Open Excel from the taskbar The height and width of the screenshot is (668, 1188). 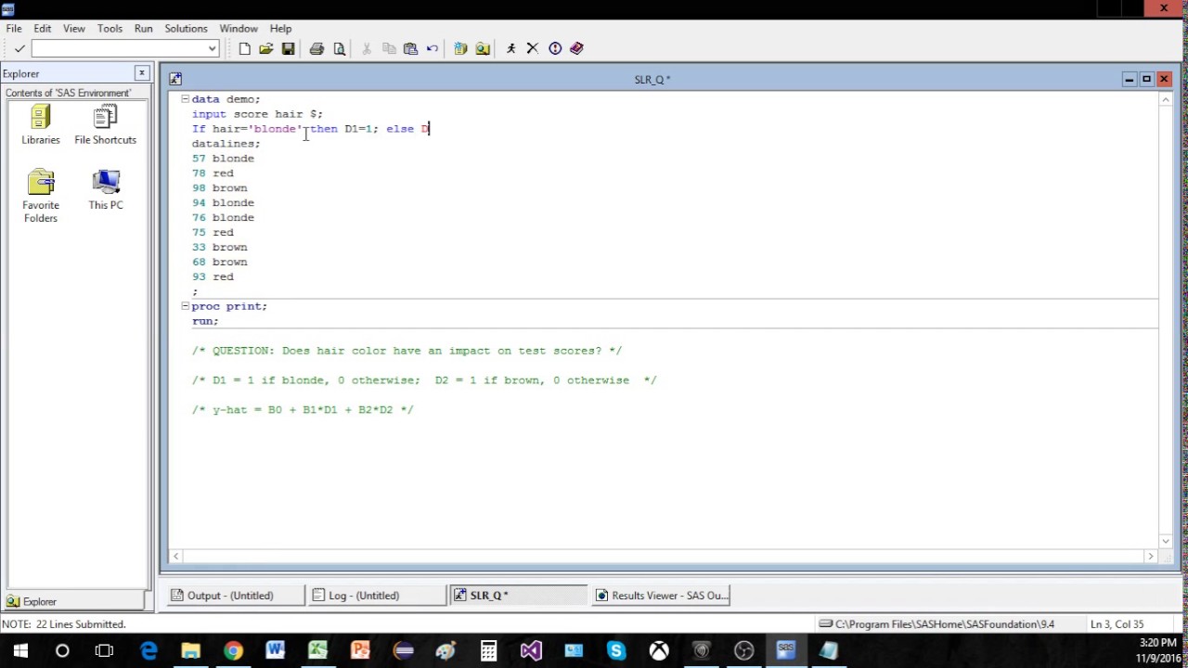coord(317,651)
